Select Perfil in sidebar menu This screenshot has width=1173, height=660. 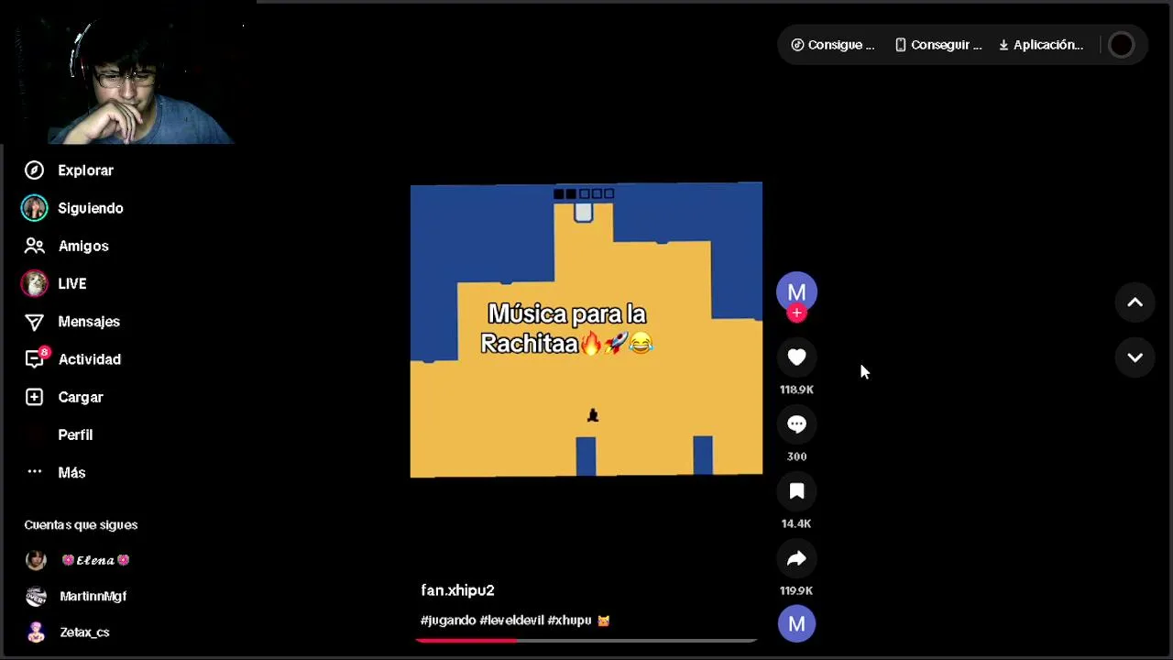pyautogui.click(x=75, y=434)
